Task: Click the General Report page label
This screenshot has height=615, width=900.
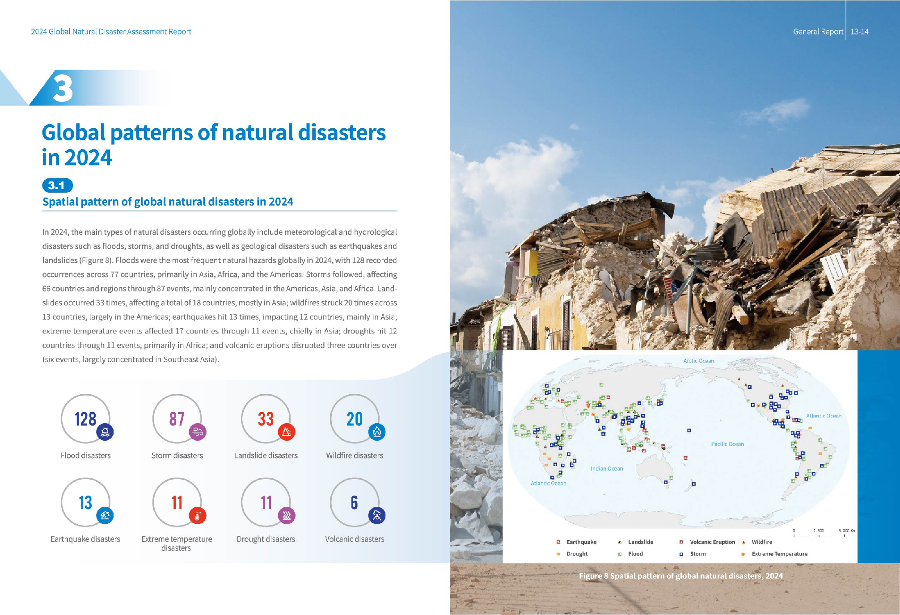Action: pos(818,32)
